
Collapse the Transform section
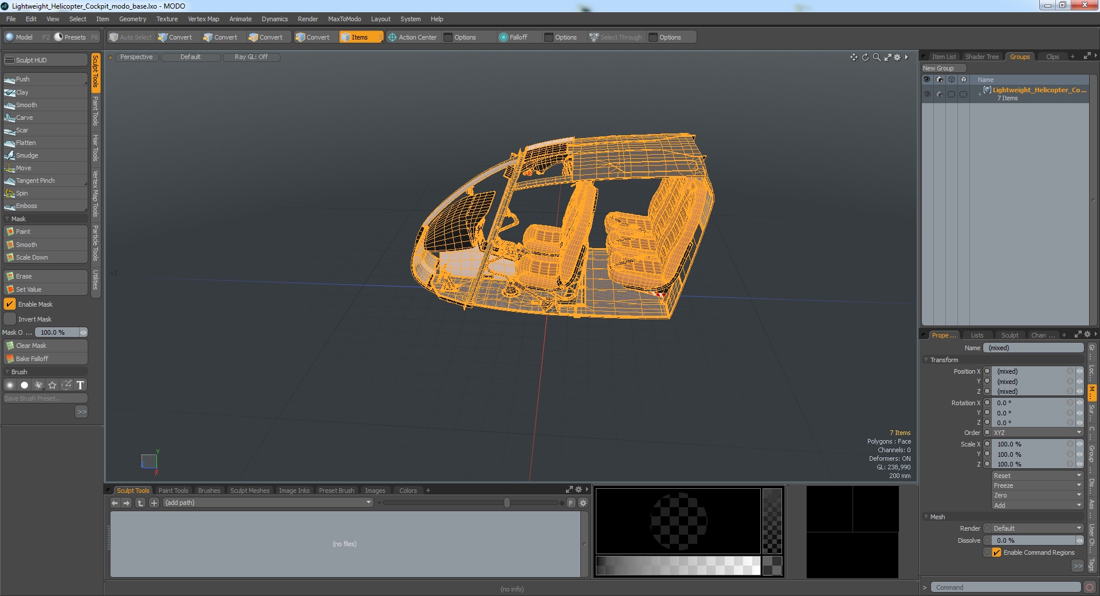[926, 360]
